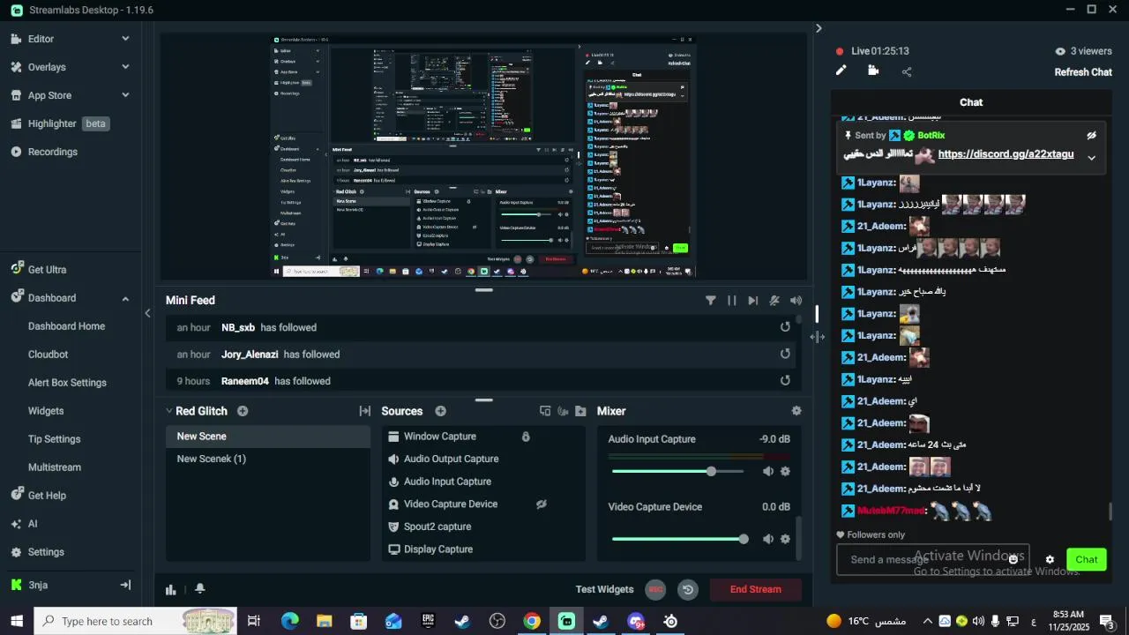Add a new scene with plus icon
This screenshot has height=635, width=1129.
pos(243,411)
